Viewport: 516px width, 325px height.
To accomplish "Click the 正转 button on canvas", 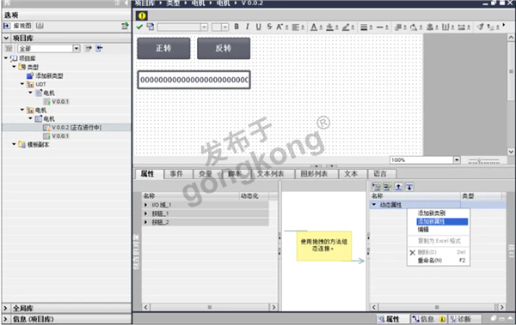I will (163, 48).
